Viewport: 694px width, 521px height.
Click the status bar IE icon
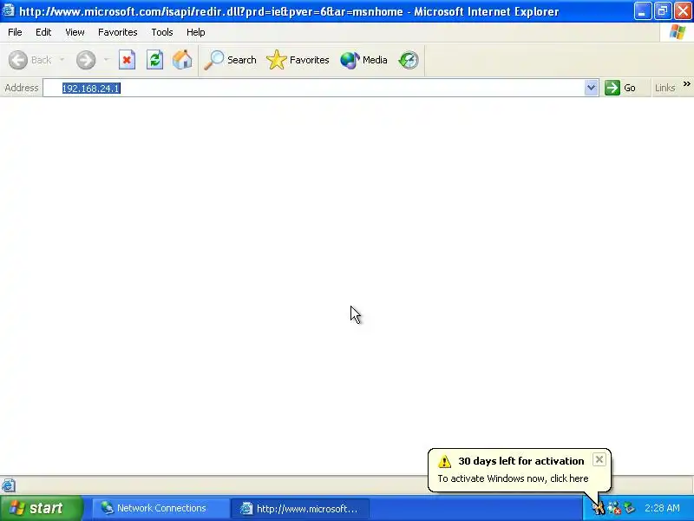pyautogui.click(x=9, y=485)
